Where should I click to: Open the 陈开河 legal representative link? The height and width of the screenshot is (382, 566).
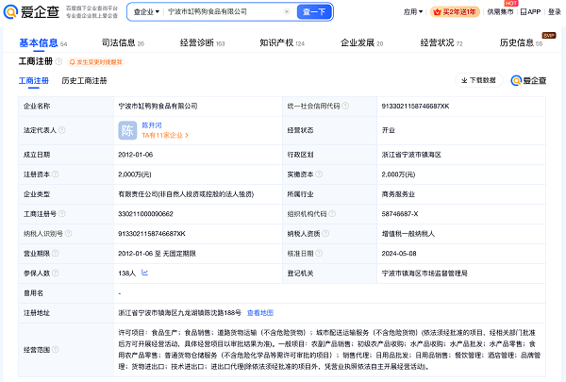(154, 124)
